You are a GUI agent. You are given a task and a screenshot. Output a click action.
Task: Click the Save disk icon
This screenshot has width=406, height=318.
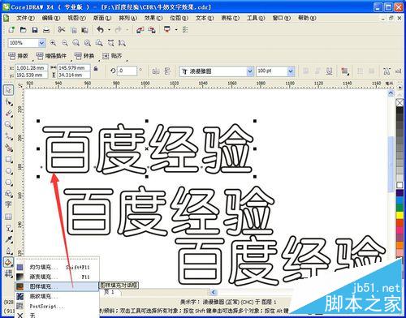tap(35, 30)
